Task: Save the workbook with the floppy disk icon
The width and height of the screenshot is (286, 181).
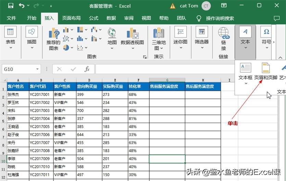Action: click(11, 5)
